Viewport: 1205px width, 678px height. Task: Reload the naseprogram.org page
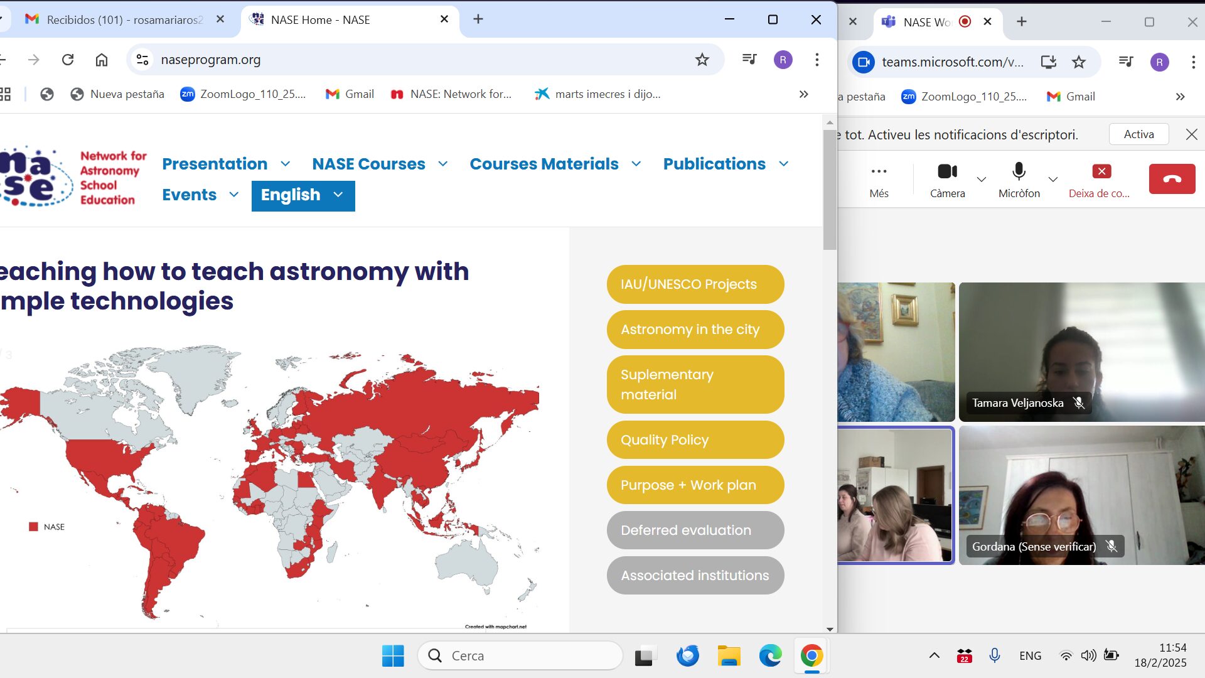click(68, 60)
